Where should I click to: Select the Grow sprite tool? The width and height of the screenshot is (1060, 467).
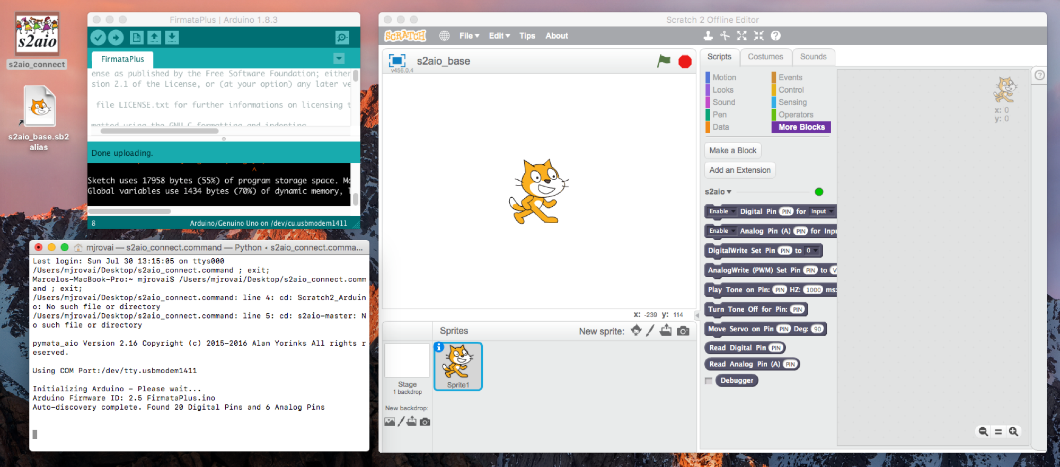point(742,36)
